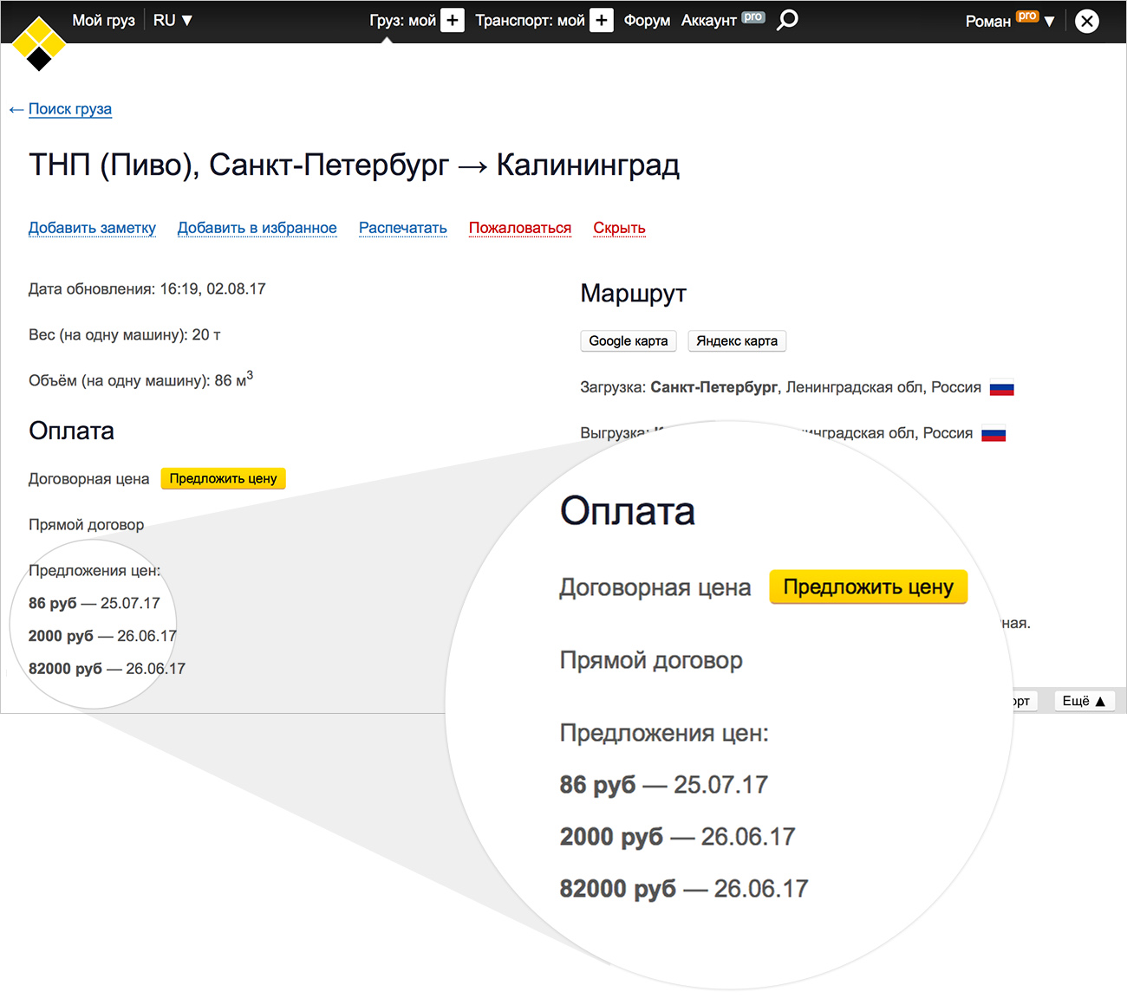The image size is (1127, 998).
Task: Click Добавить заметку link
Action: coord(92,228)
